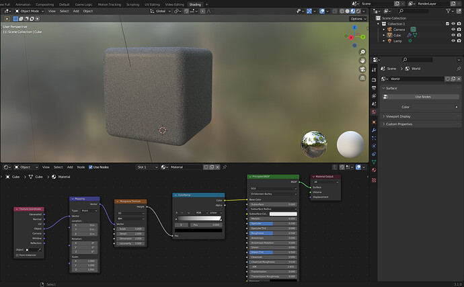Switch to the Compositing workspace tab
The width and height of the screenshot is (464, 287).
pos(44,5)
